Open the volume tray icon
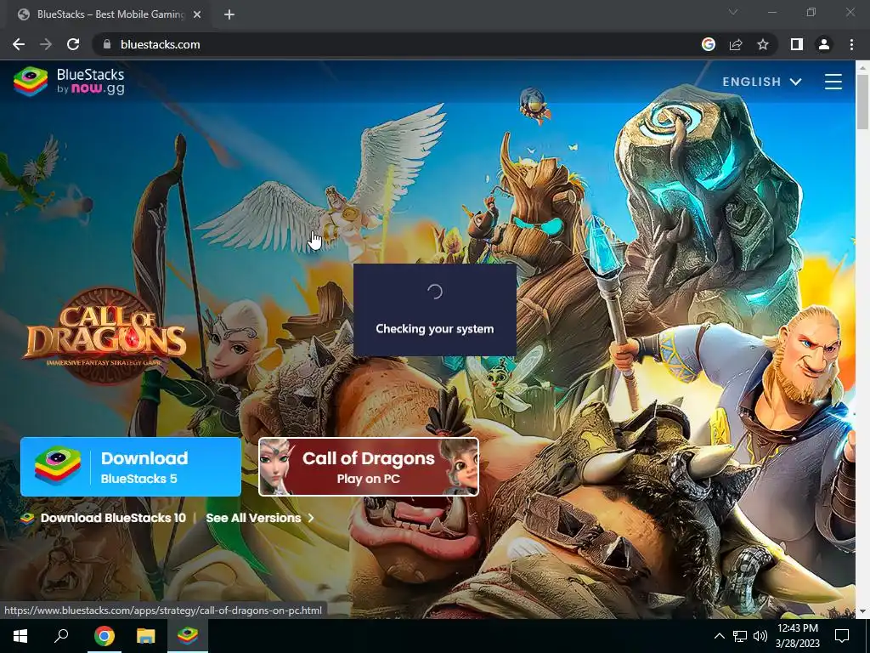870x653 pixels. (x=760, y=636)
